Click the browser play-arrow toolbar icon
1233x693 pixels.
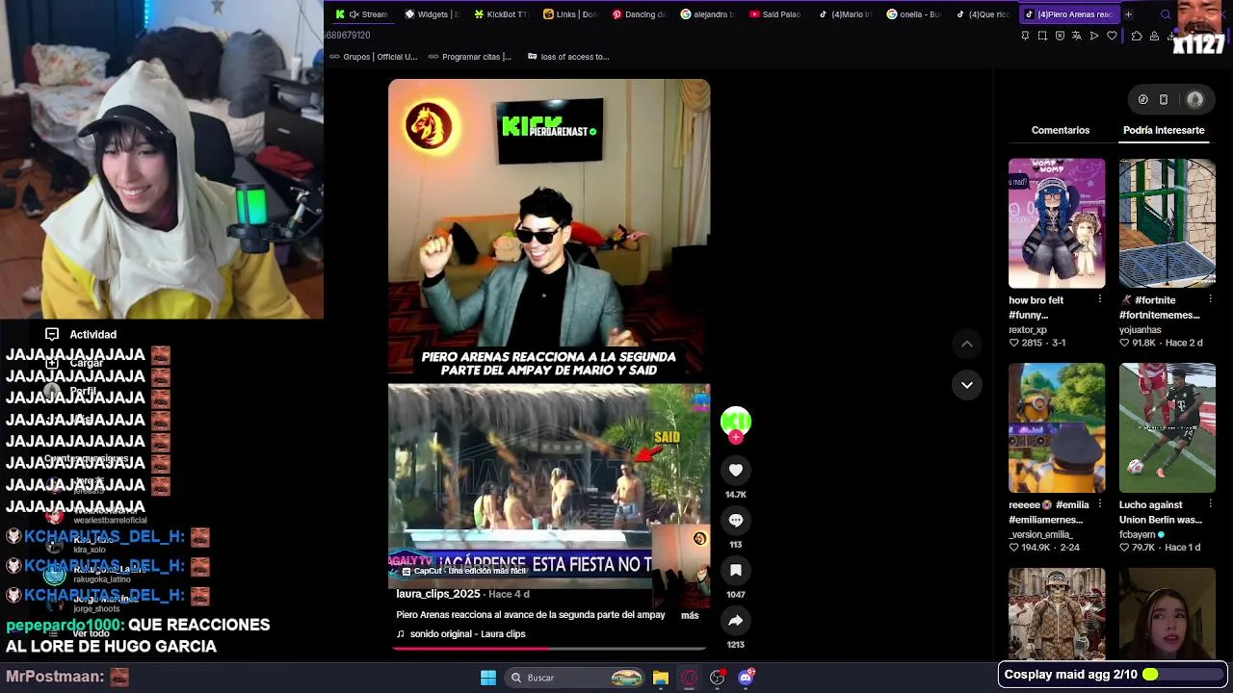tap(1094, 36)
